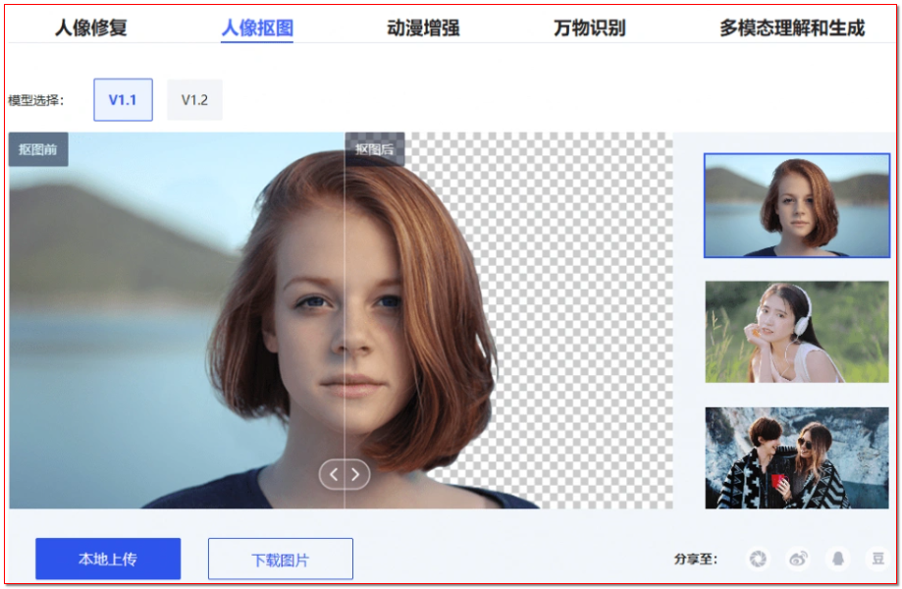Share via the WeChat moments aperture icon

click(x=758, y=559)
